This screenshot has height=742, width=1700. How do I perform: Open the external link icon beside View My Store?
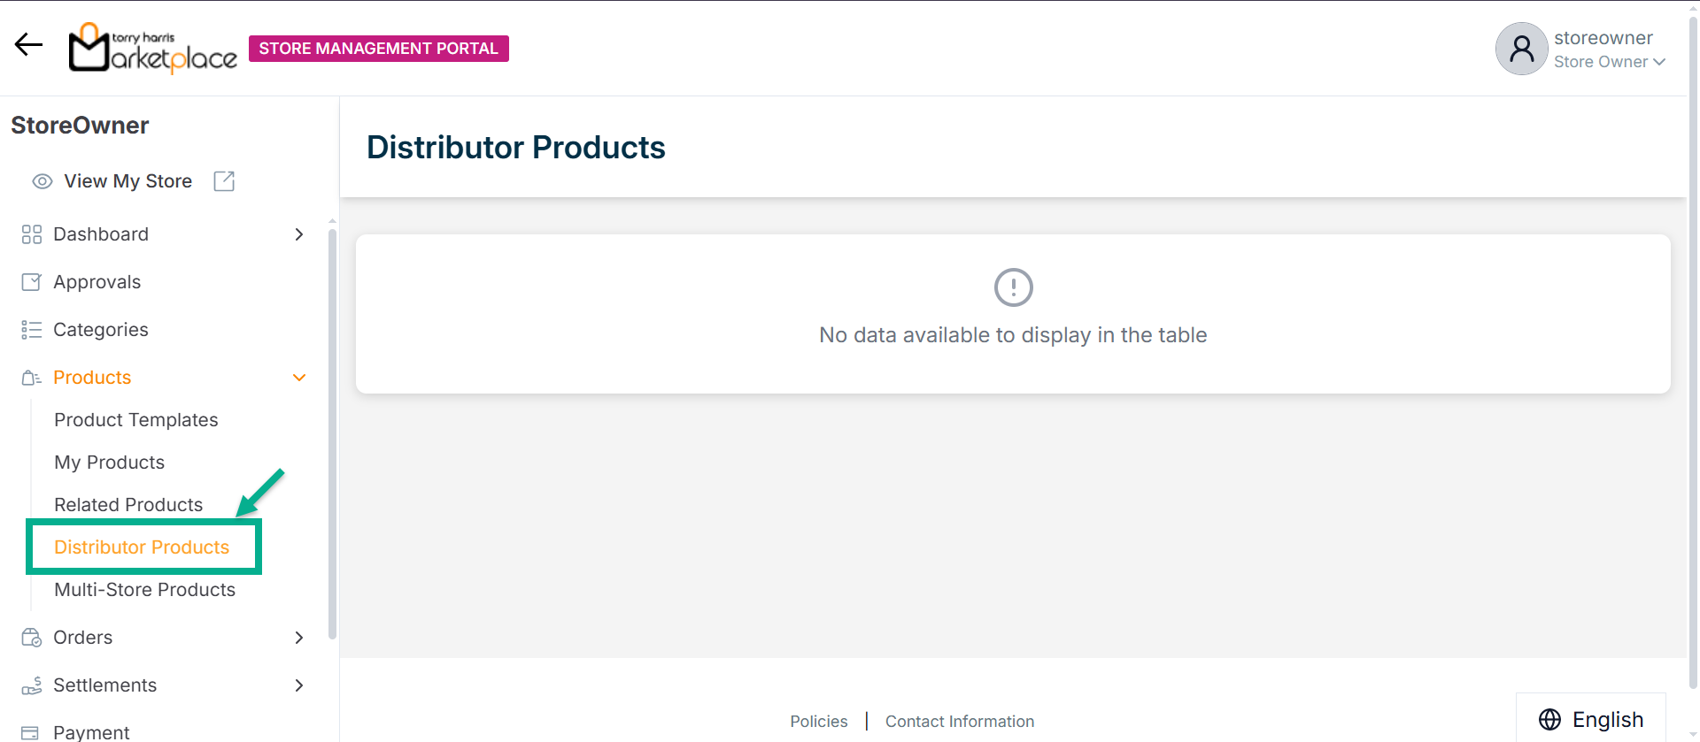pos(224,181)
